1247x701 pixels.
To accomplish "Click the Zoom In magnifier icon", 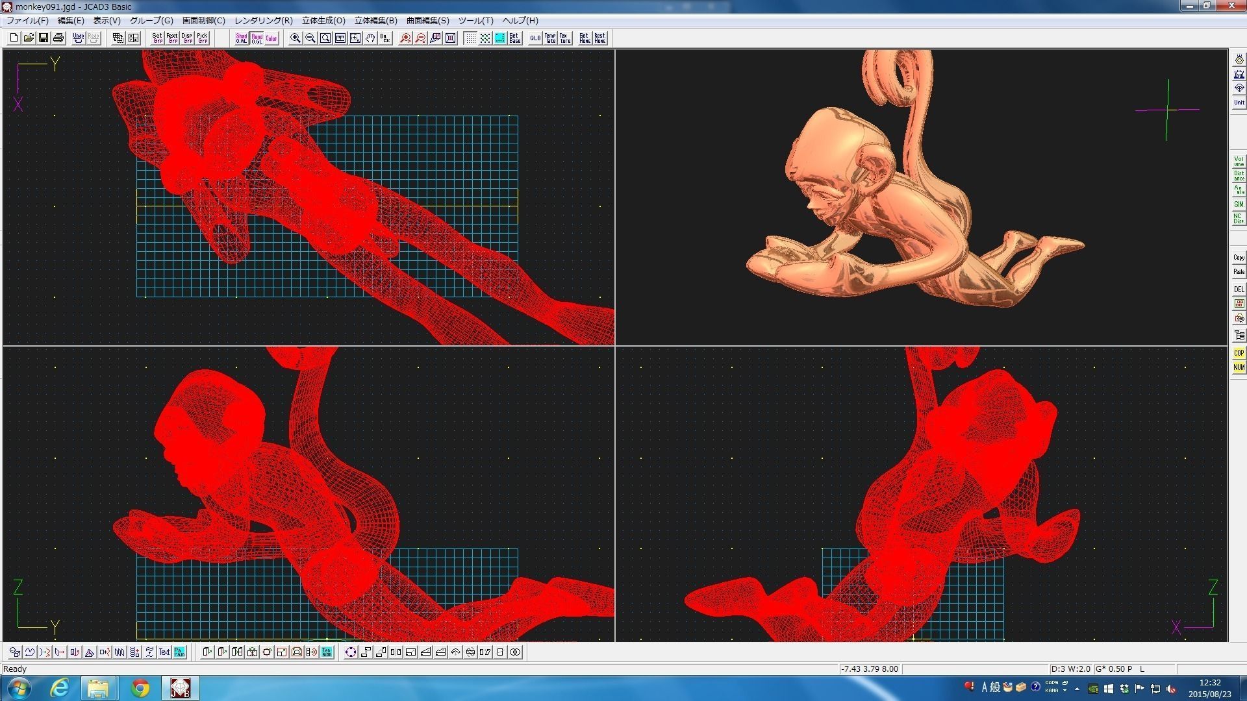I will tap(296, 38).
